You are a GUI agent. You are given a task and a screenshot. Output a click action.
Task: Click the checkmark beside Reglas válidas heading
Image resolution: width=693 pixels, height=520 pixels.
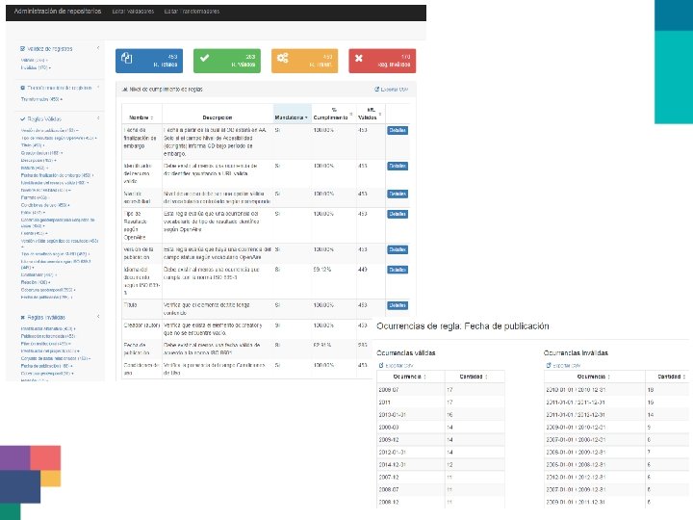23,119
